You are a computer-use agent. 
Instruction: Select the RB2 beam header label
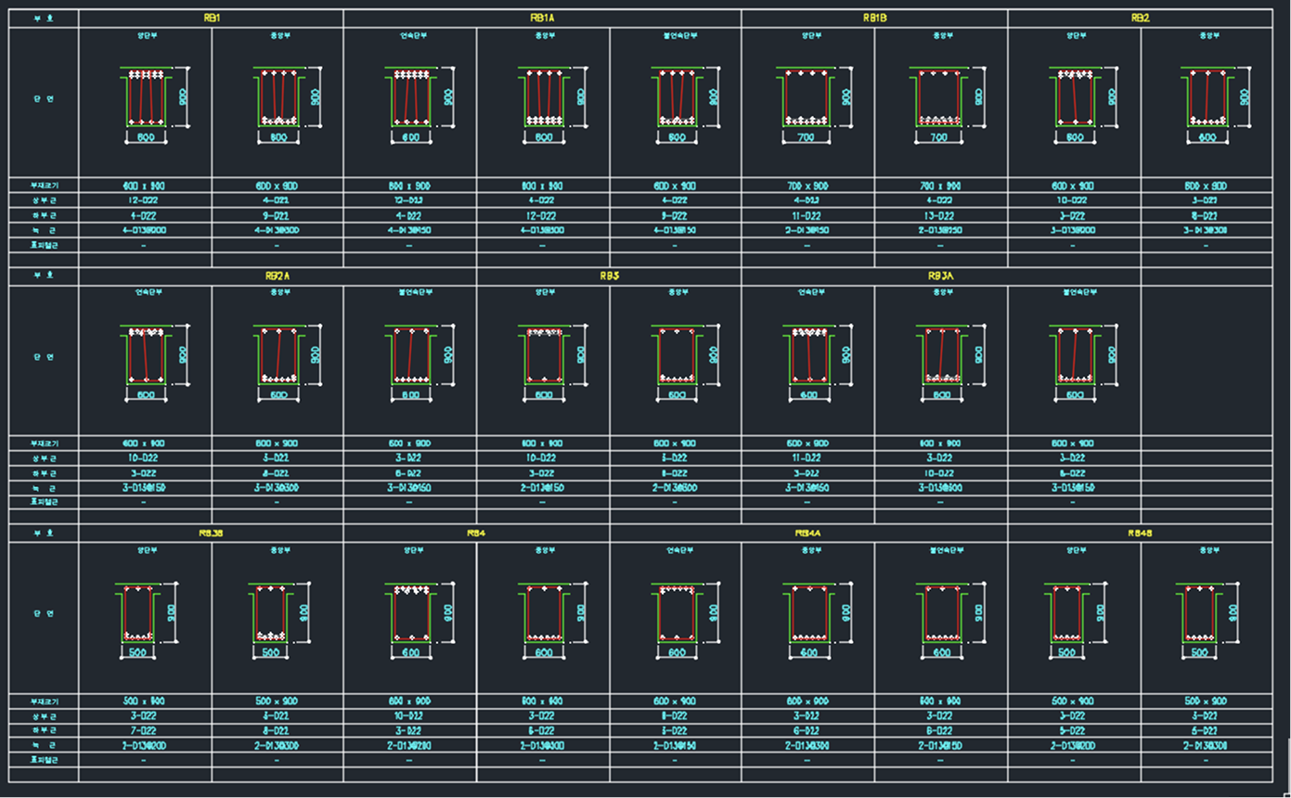[1141, 18]
